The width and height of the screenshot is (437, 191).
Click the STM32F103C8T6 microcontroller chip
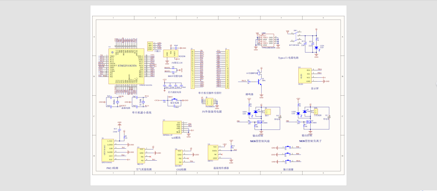point(127,66)
